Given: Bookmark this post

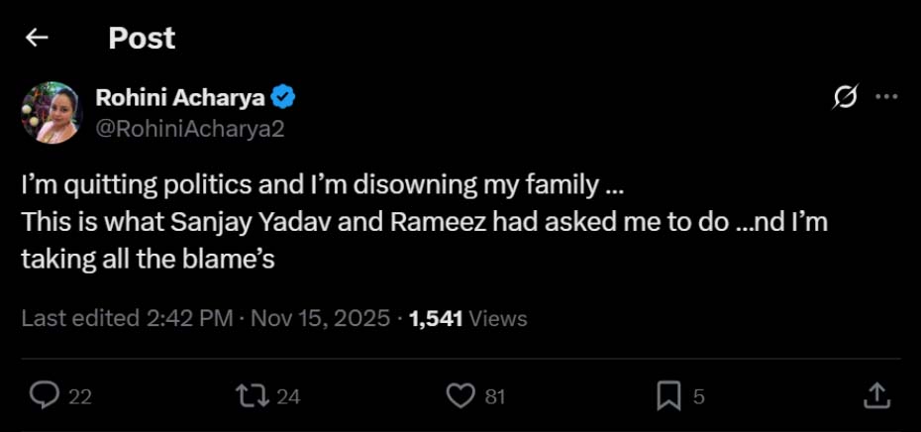Looking at the screenshot, I should (668, 396).
